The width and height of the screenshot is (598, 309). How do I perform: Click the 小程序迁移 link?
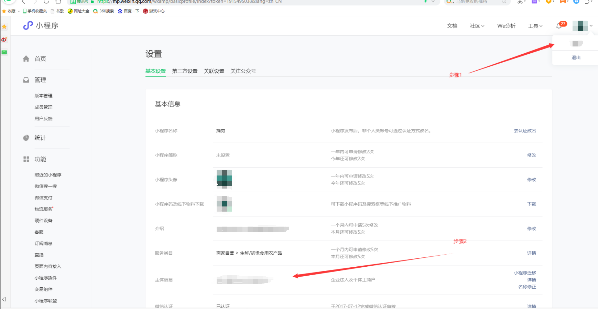coord(525,273)
